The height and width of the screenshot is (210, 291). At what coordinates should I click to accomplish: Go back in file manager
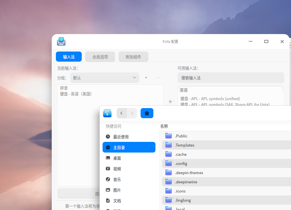[x=122, y=113]
